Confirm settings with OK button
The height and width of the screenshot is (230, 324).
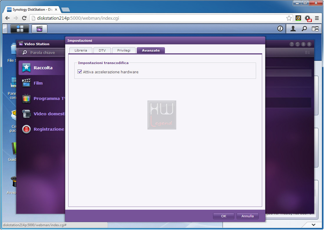pyautogui.click(x=224, y=216)
